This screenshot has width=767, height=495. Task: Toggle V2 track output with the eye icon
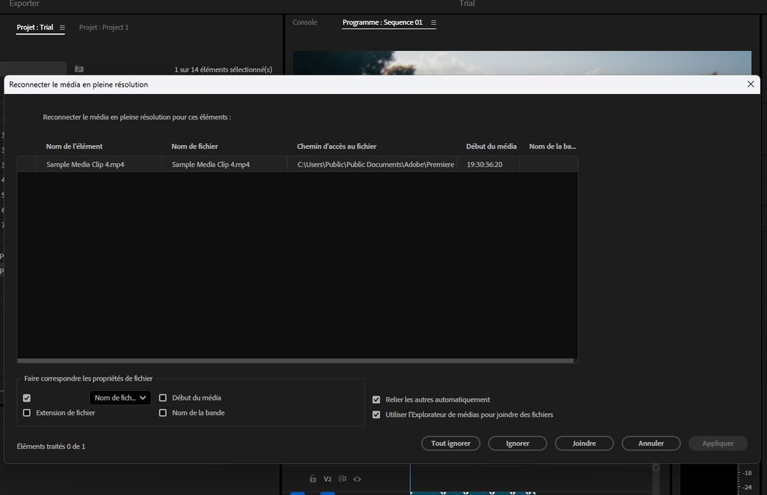(357, 479)
